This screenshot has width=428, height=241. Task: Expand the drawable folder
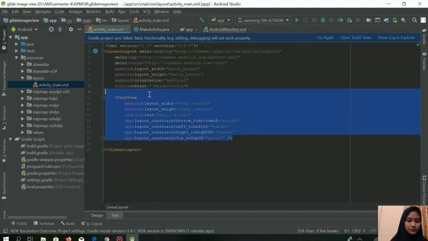click(23, 64)
